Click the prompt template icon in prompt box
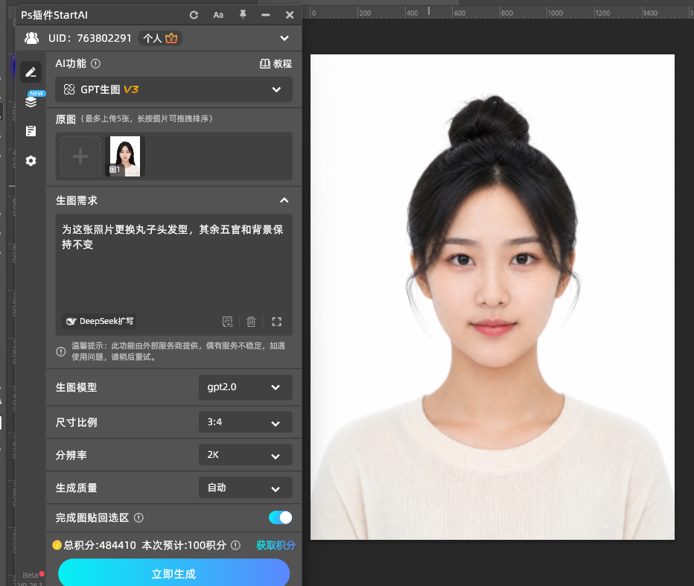This screenshot has height=586, width=694. click(x=228, y=322)
